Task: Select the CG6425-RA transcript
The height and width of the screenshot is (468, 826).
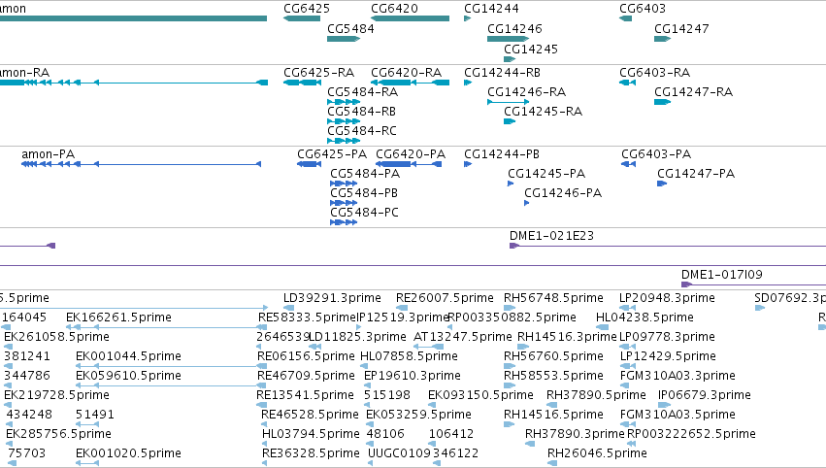Action: tap(303, 83)
